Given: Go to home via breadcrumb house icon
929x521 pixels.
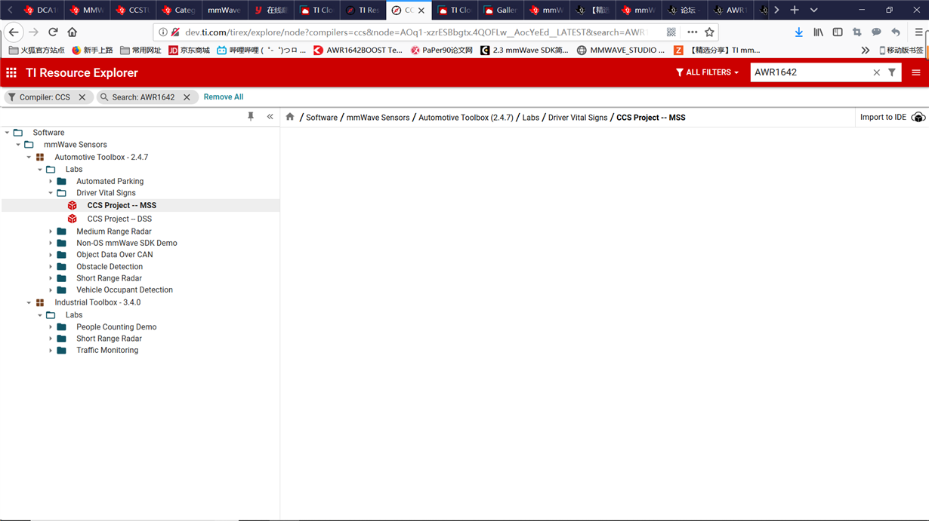Looking at the screenshot, I should pos(290,117).
